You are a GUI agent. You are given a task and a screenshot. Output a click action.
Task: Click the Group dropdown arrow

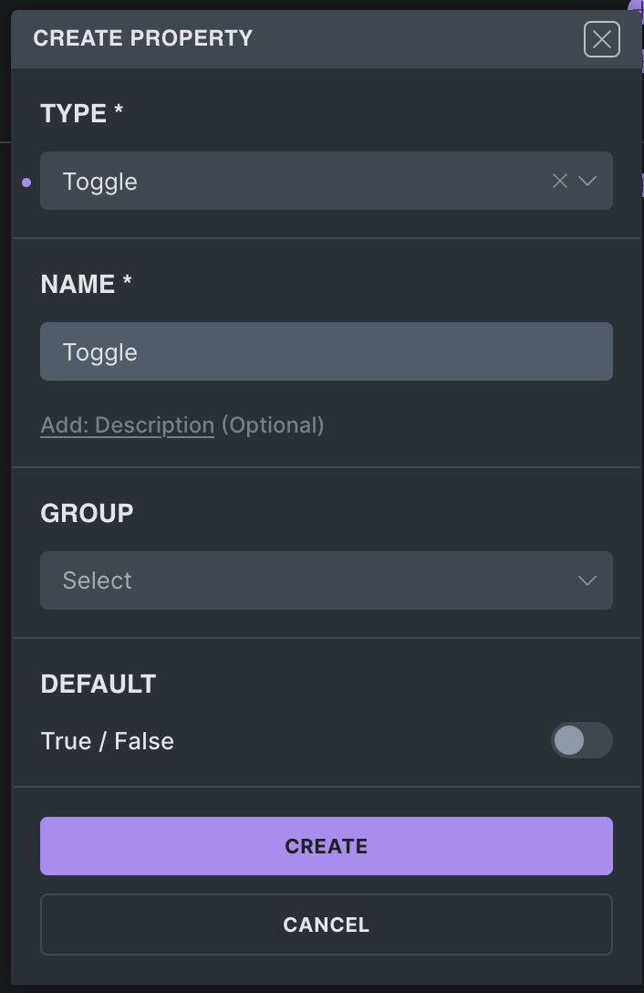[x=587, y=580]
